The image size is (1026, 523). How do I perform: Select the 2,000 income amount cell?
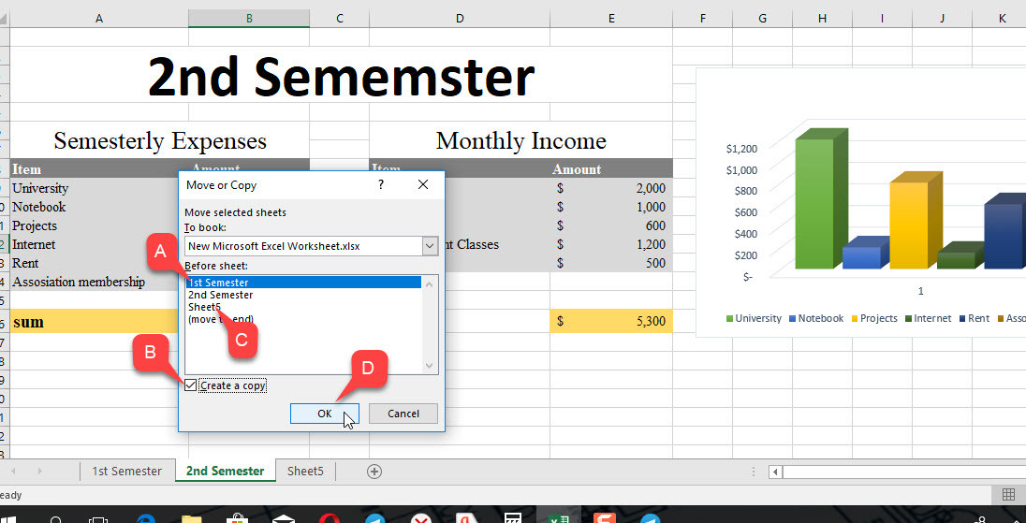[x=611, y=188]
